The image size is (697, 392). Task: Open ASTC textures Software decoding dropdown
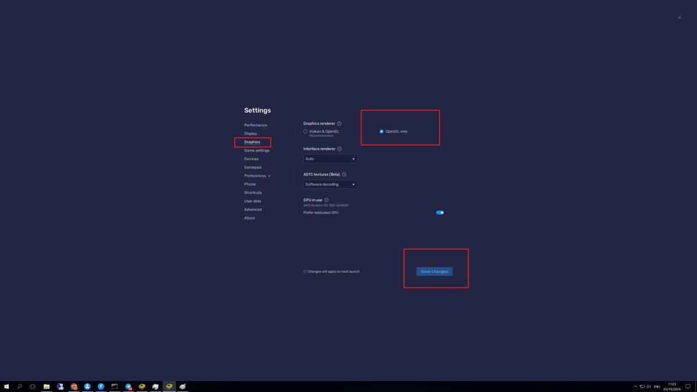330,184
